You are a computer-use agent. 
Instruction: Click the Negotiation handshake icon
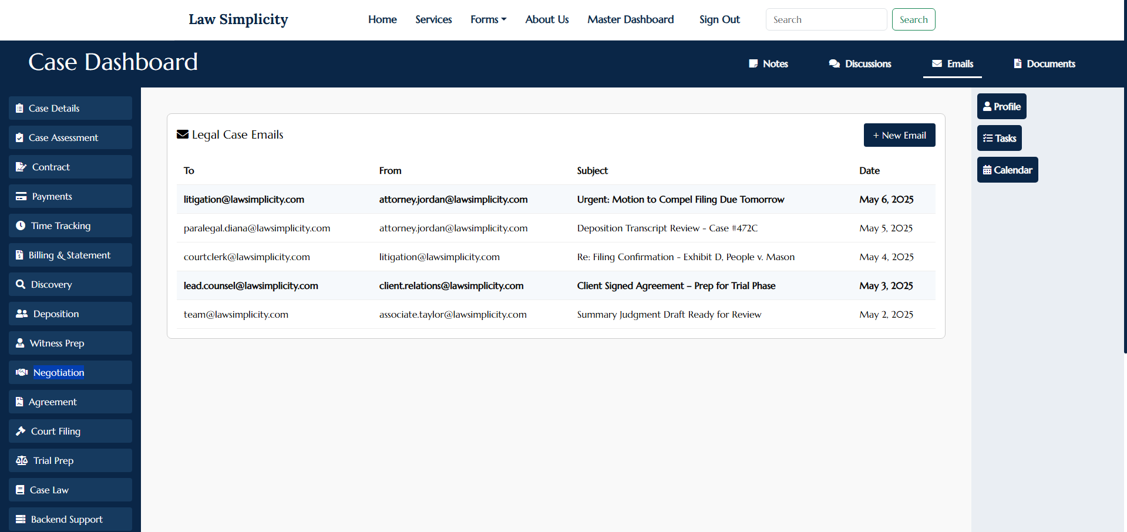tap(21, 372)
